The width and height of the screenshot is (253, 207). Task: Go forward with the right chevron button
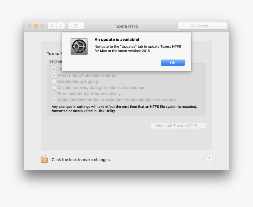point(61,26)
